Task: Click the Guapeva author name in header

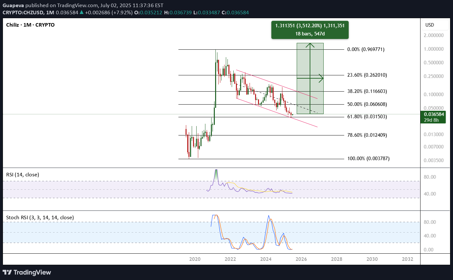Action: tap(13, 6)
